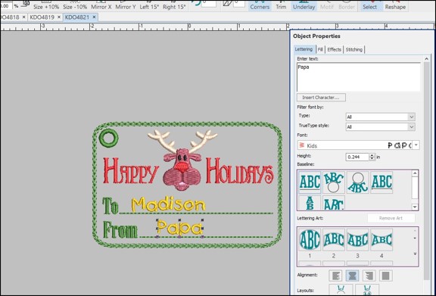Click the Insert Character button
This screenshot has height=296, width=436.
[321, 98]
